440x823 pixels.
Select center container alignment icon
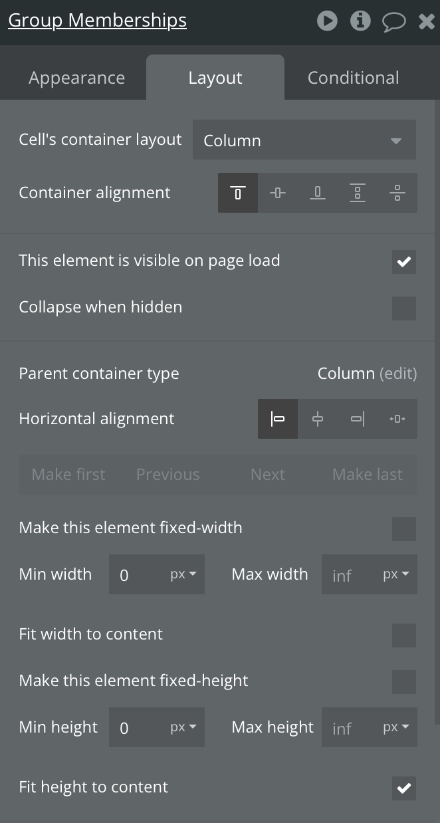[278, 193]
